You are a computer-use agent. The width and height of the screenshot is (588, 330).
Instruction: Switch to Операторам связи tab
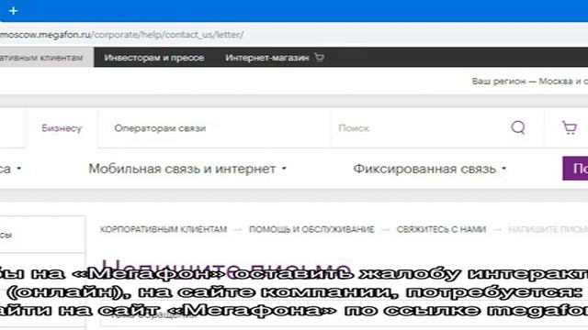coord(160,128)
